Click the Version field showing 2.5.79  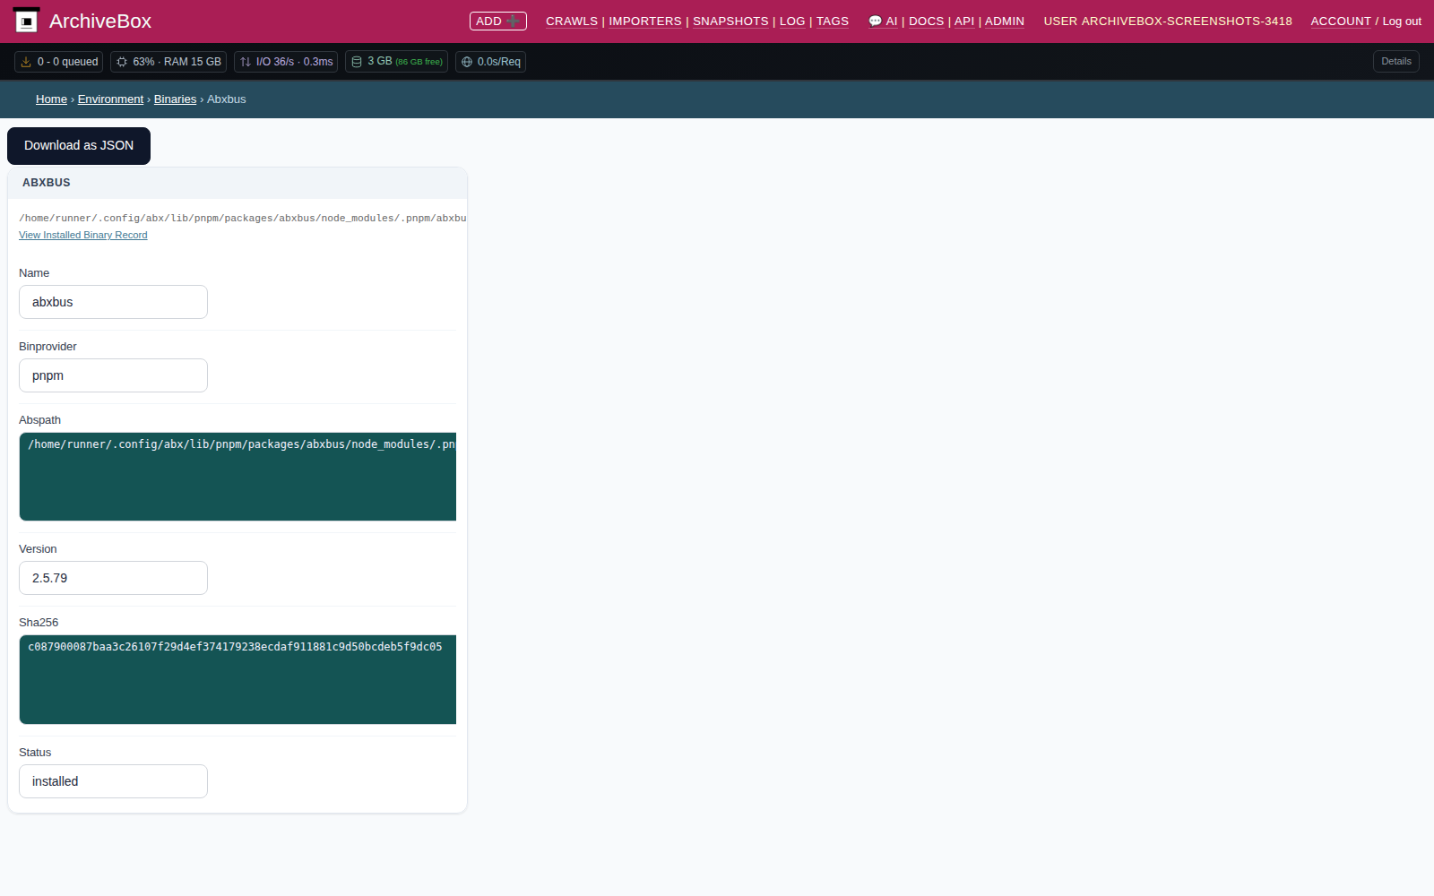[x=113, y=578]
